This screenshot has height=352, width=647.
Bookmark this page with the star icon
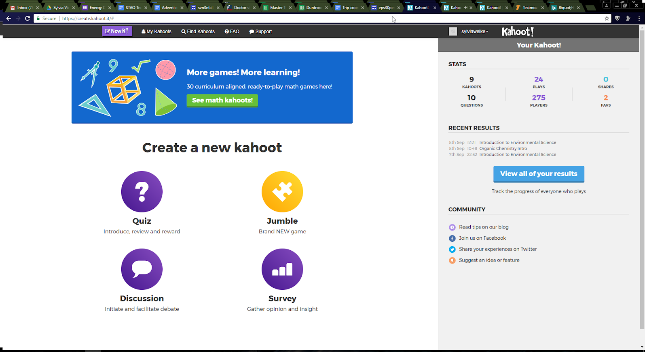point(607,19)
